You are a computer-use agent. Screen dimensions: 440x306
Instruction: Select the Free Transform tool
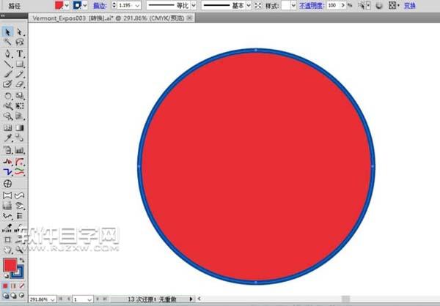pos(19,106)
